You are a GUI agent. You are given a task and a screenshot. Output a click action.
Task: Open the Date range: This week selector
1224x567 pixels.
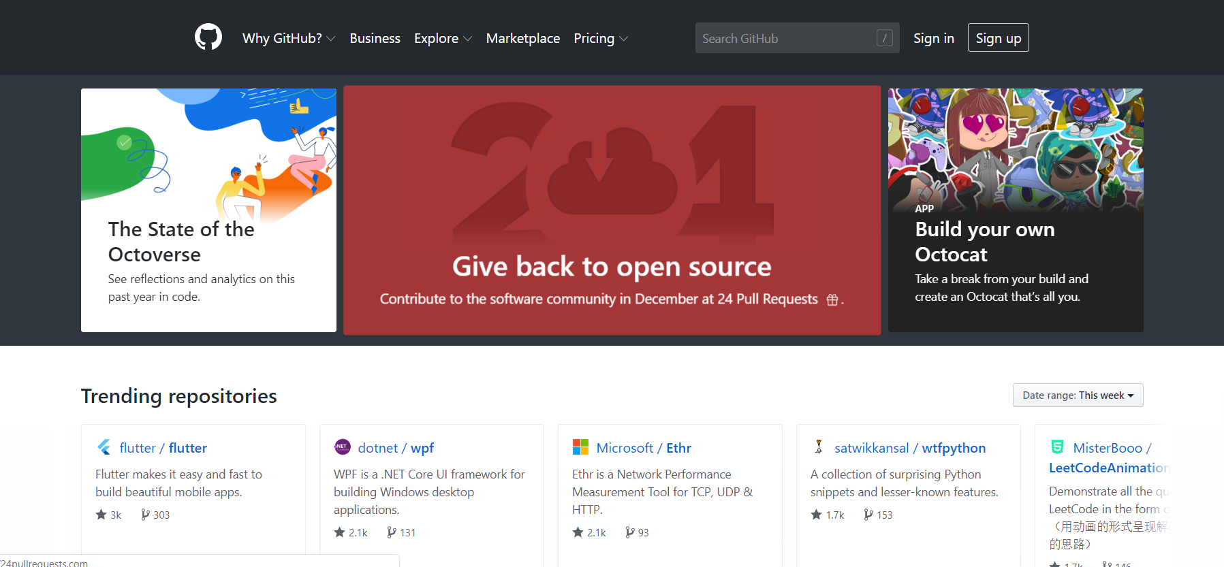[x=1078, y=395]
